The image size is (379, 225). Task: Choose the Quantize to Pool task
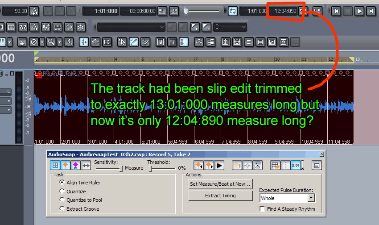point(62,200)
